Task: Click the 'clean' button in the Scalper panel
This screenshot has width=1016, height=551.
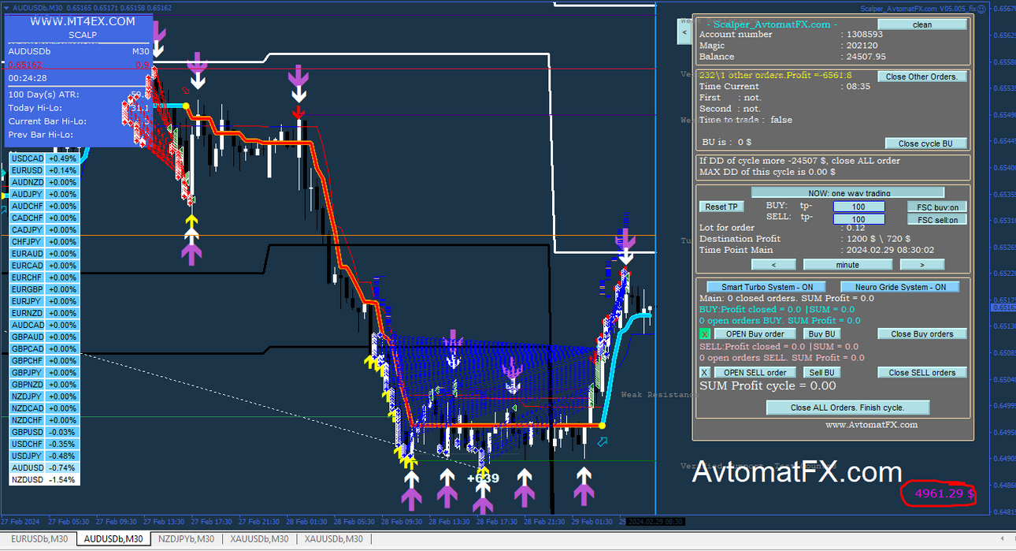Action: pyautogui.click(x=921, y=24)
